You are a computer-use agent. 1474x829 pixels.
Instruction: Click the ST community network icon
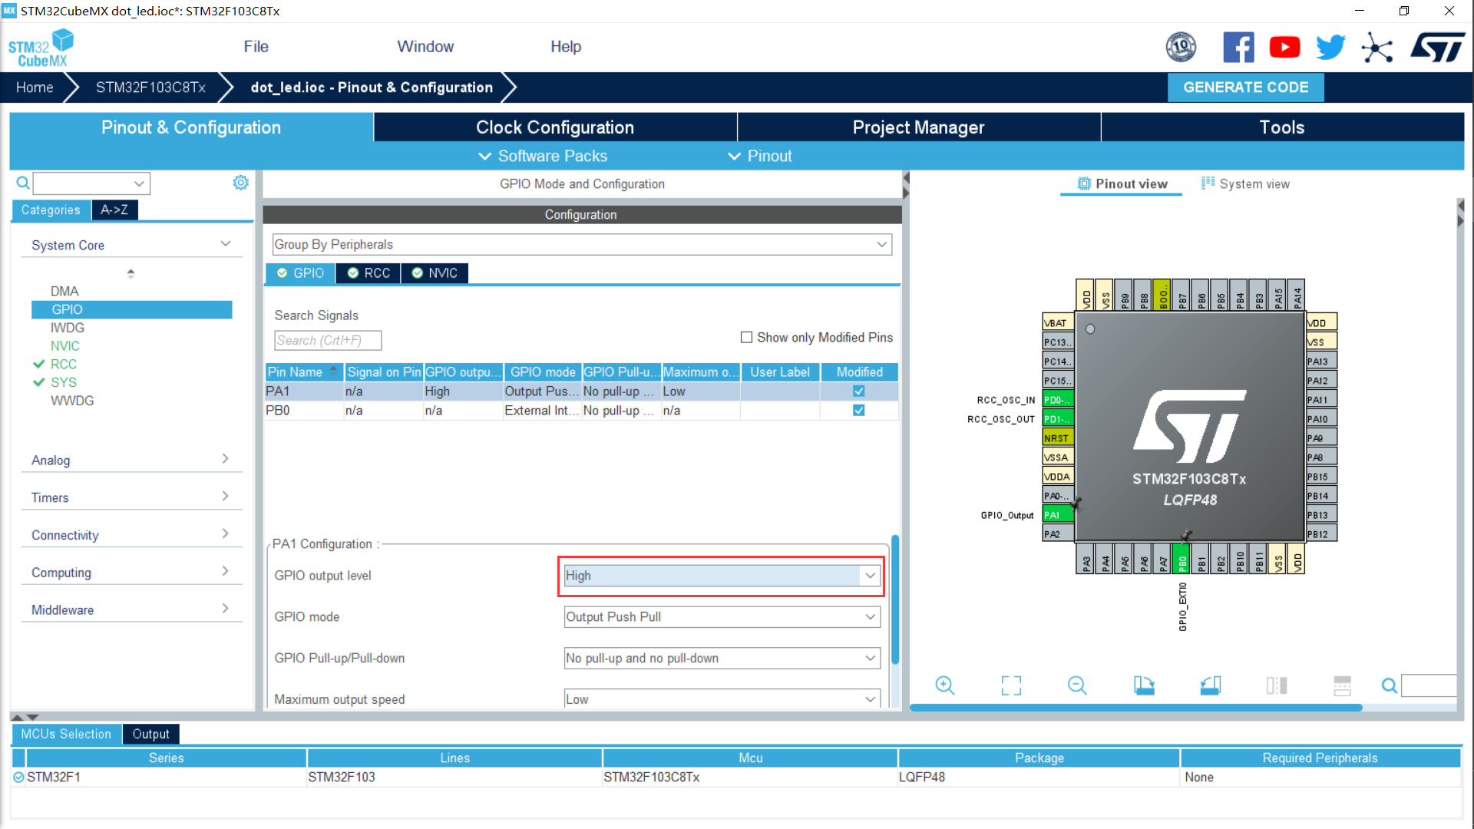coord(1377,48)
